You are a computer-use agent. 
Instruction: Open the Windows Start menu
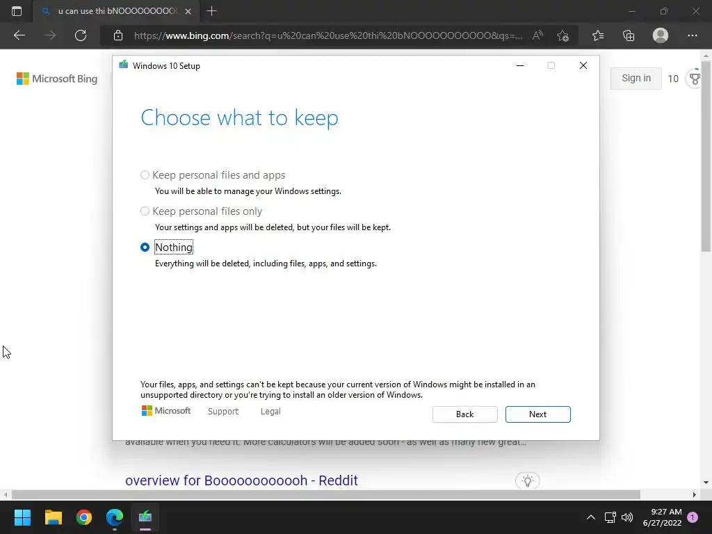[22, 517]
